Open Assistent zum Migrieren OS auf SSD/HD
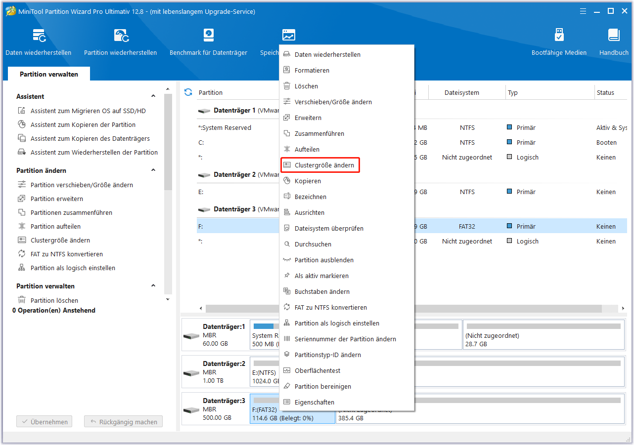 [88, 111]
